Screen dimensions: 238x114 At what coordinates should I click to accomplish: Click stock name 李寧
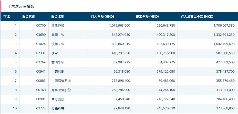pos(55,53)
